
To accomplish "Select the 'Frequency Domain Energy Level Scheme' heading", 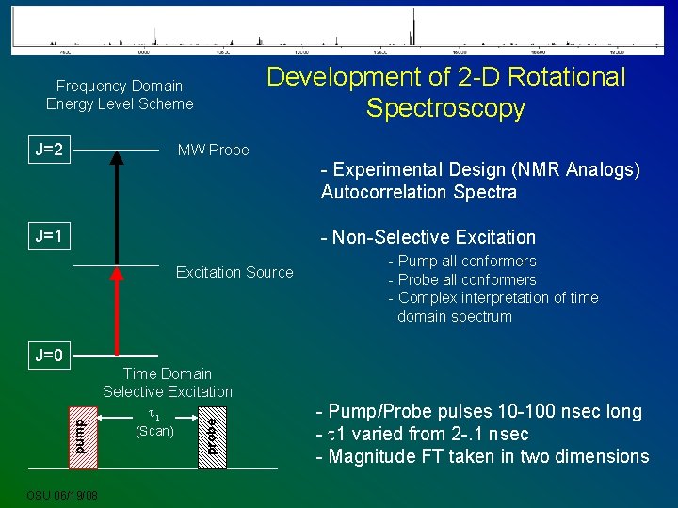I will [120, 95].
